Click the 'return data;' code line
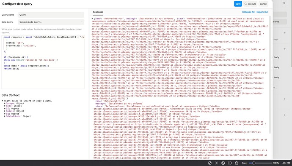Screen dimensions: 292x166 [11, 69]
